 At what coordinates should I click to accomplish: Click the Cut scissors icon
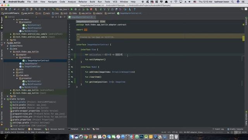[x=23, y=9]
